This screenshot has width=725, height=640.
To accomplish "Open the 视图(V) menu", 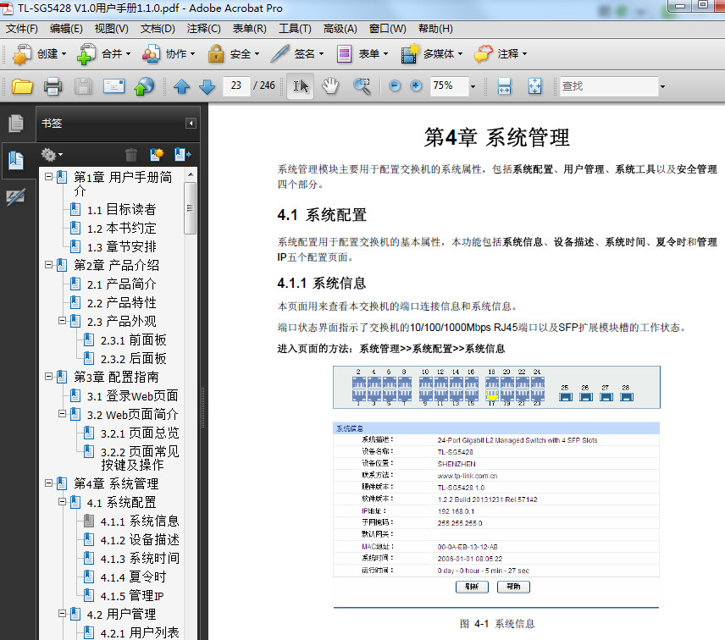I will (112, 29).
